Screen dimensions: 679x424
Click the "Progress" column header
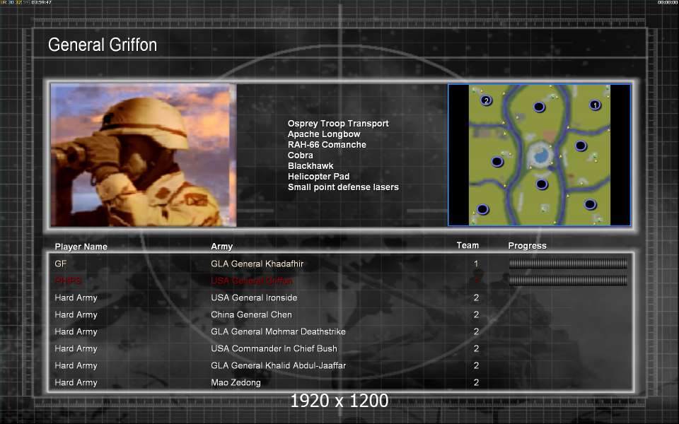click(527, 246)
